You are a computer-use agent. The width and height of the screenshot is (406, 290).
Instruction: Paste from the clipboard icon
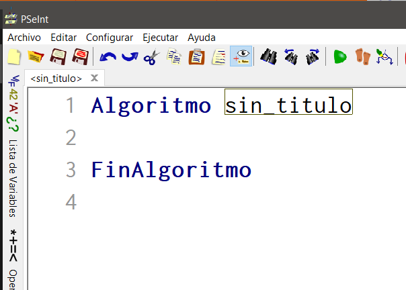(196, 56)
